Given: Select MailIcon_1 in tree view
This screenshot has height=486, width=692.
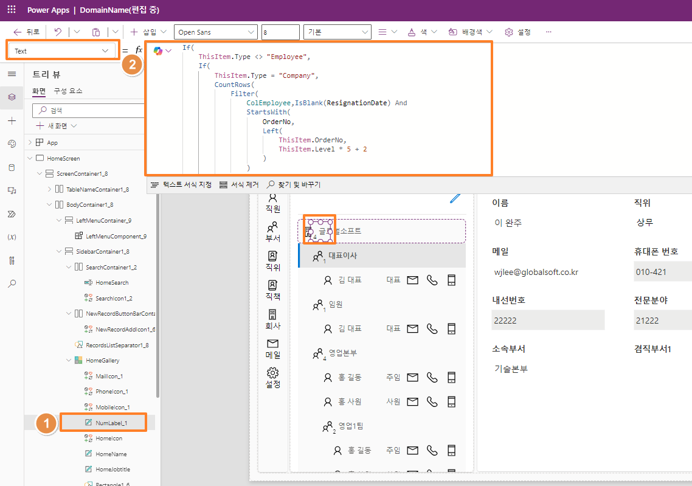Looking at the screenshot, I should (109, 376).
